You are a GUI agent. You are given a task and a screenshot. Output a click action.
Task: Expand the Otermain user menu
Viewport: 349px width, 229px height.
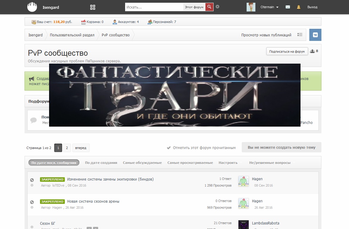(x=270, y=7)
